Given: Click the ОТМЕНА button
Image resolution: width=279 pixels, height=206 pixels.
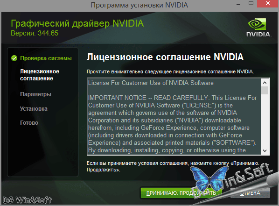Looking at the screenshot, I should pyautogui.click(x=250, y=193).
